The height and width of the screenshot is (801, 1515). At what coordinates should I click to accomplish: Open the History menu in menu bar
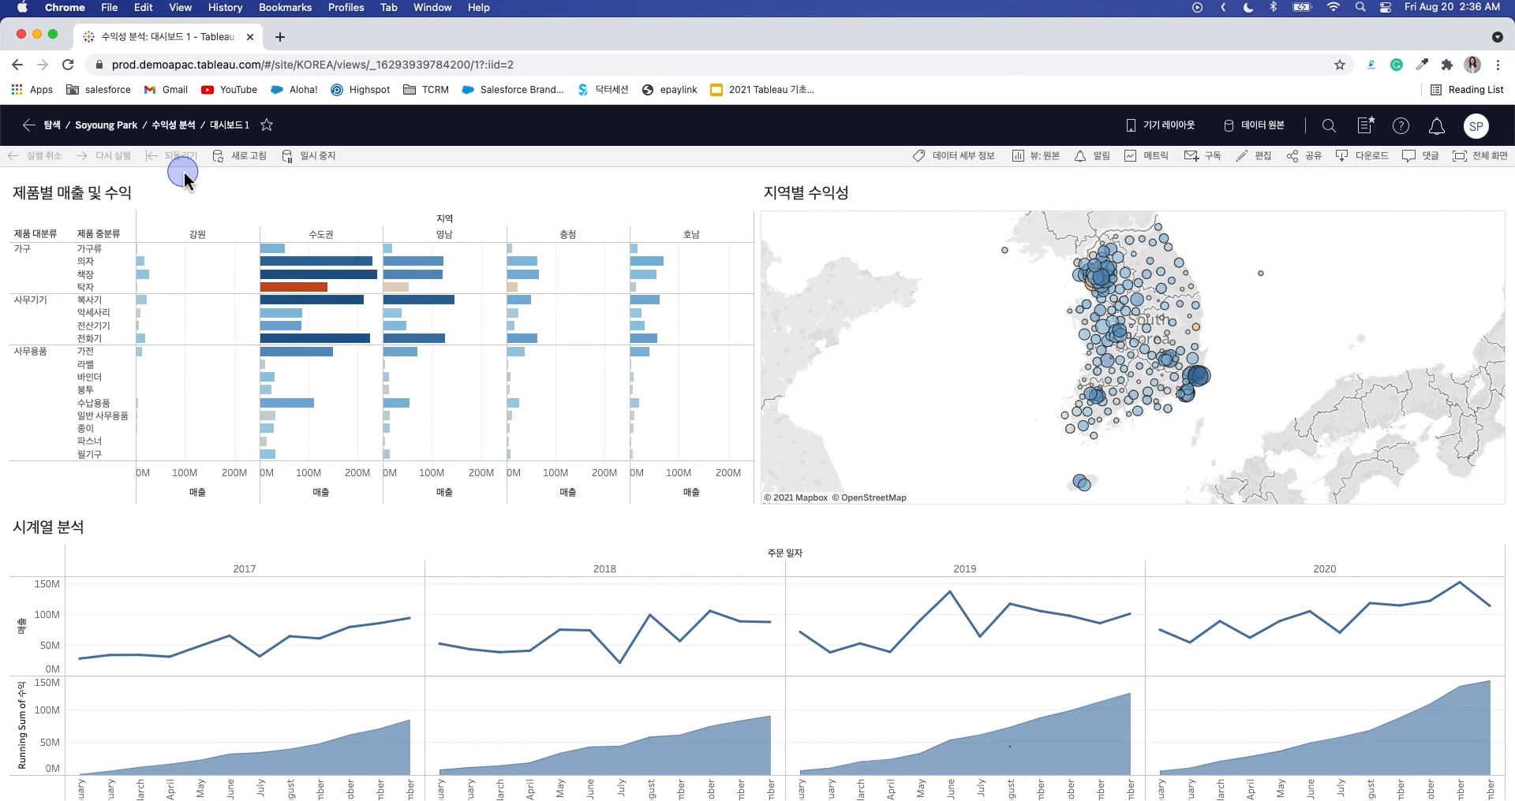[225, 7]
